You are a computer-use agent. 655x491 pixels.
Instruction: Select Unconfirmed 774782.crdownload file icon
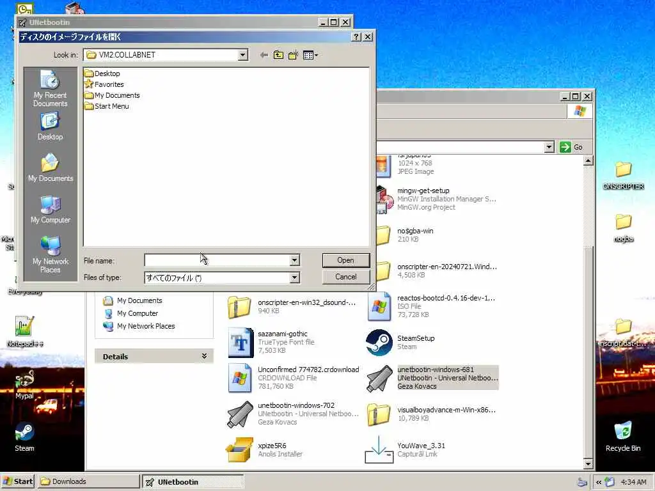[x=240, y=378]
